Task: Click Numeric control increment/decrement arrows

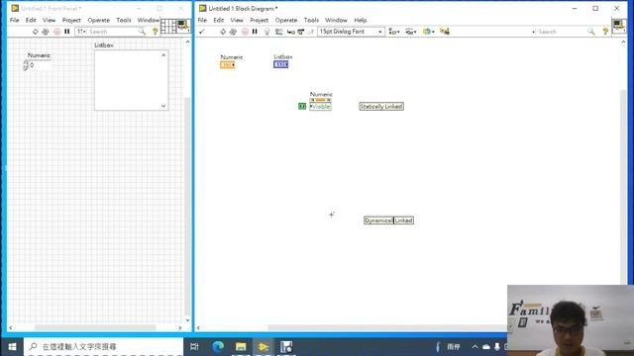Action: (x=26, y=65)
